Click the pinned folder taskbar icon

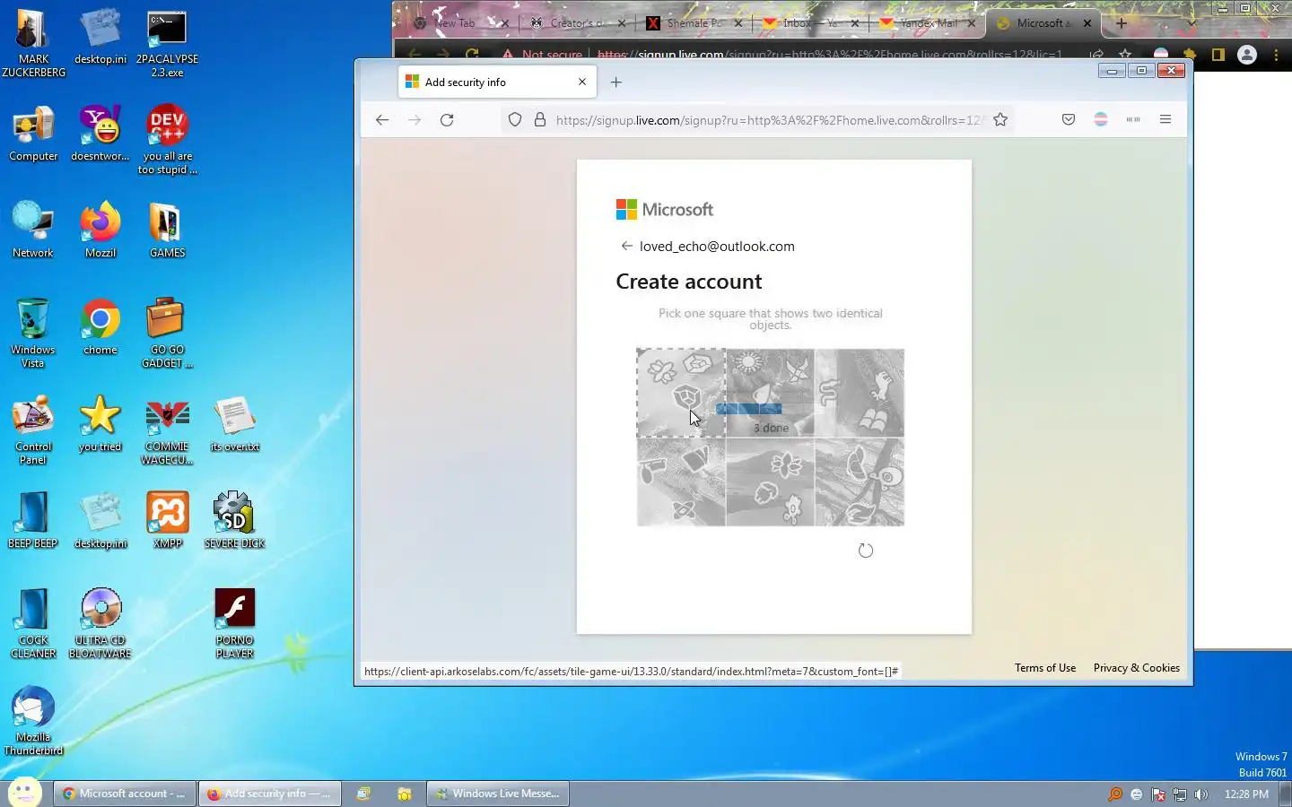point(405,794)
